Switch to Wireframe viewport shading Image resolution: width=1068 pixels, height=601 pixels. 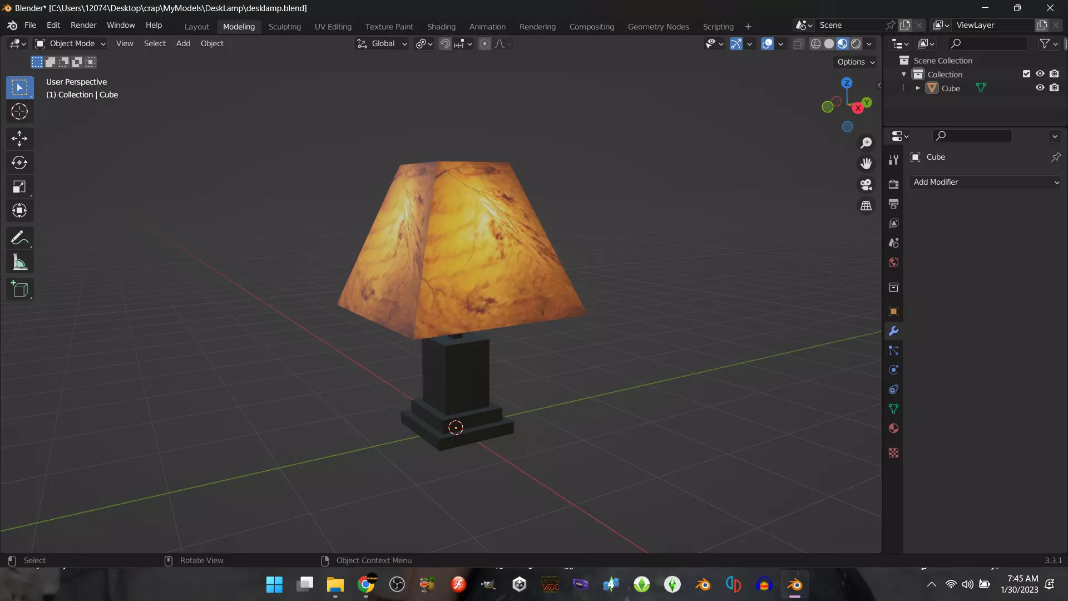815,44
